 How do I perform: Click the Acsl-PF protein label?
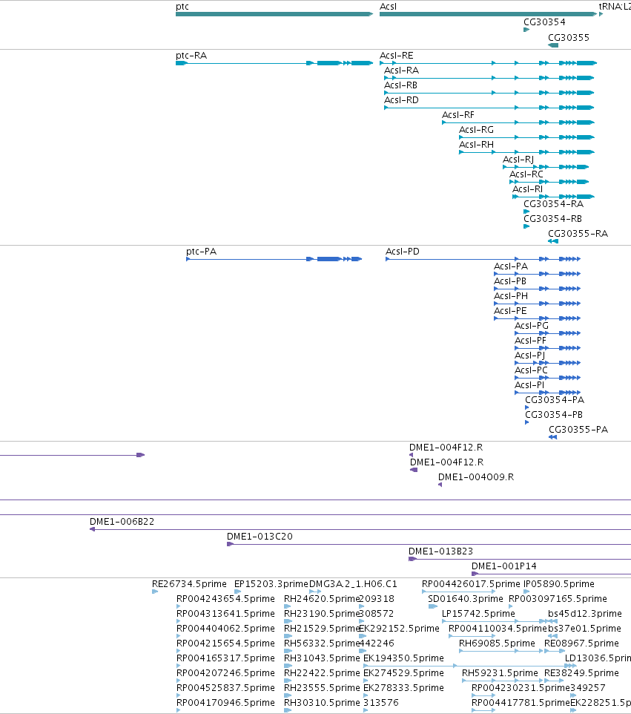click(x=530, y=340)
